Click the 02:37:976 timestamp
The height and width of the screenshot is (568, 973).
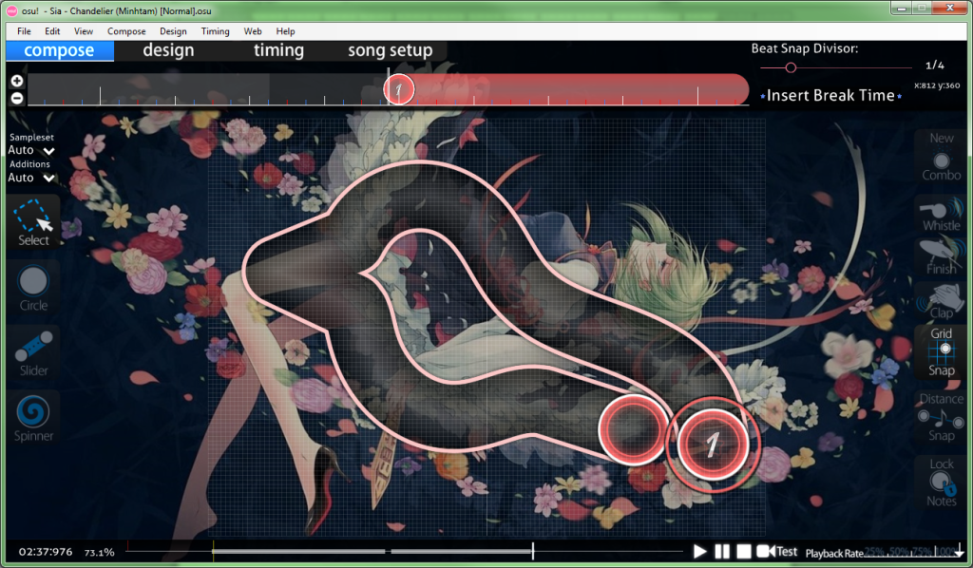tap(46, 552)
